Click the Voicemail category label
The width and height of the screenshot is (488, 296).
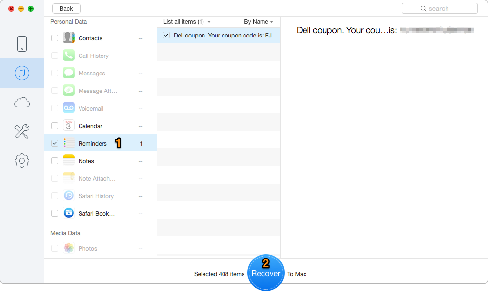tap(91, 109)
